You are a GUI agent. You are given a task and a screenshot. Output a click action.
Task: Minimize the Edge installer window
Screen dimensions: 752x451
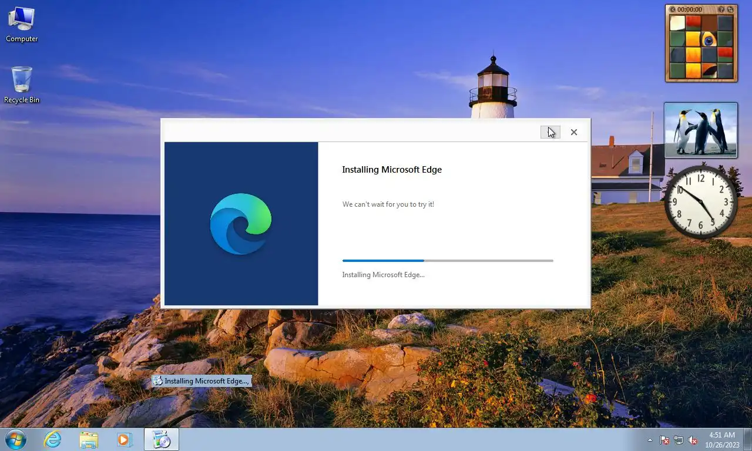point(550,132)
